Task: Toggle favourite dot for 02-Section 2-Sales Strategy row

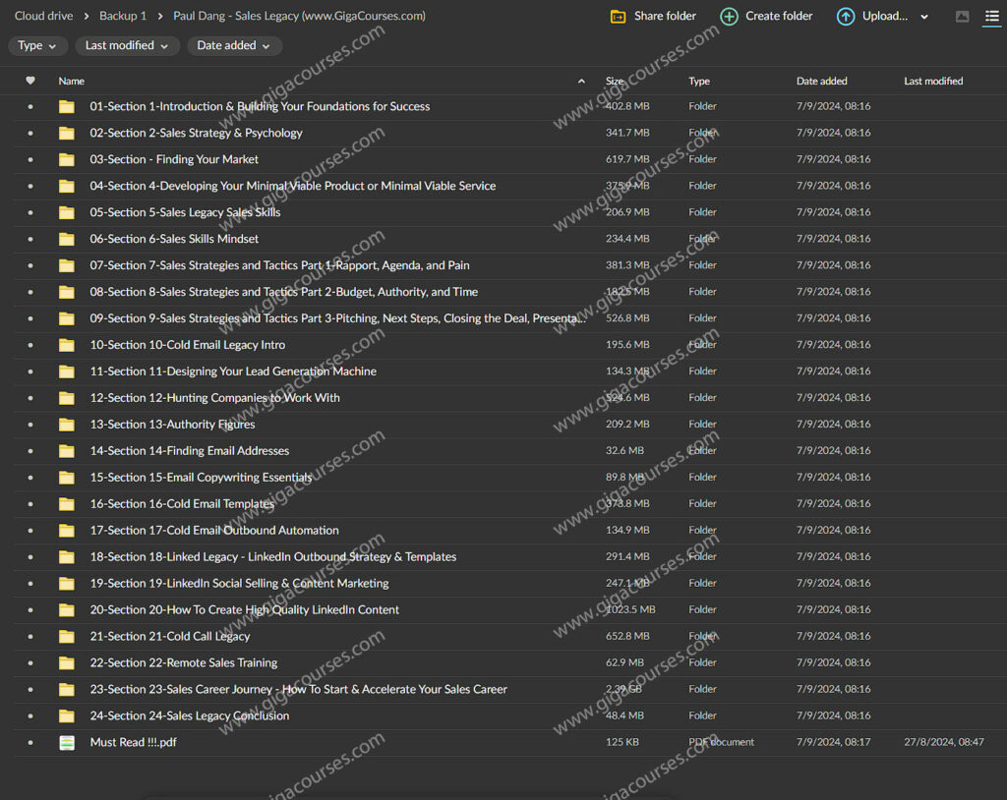Action: (x=30, y=134)
